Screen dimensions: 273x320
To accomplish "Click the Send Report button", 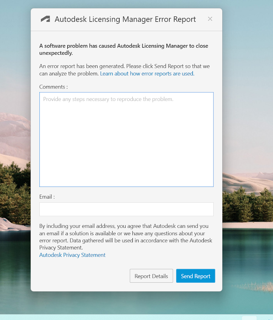I will point(195,276).
